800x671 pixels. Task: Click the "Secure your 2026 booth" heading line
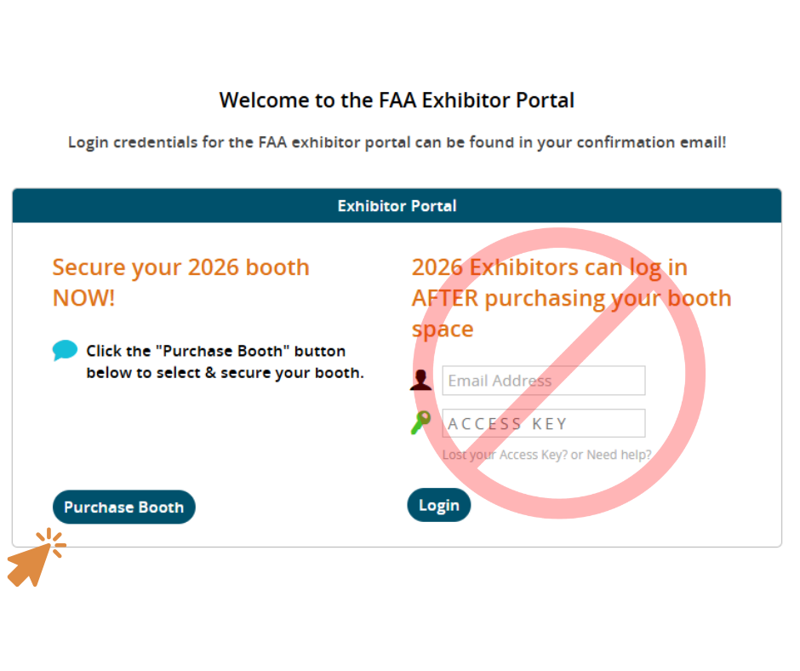coord(180,267)
